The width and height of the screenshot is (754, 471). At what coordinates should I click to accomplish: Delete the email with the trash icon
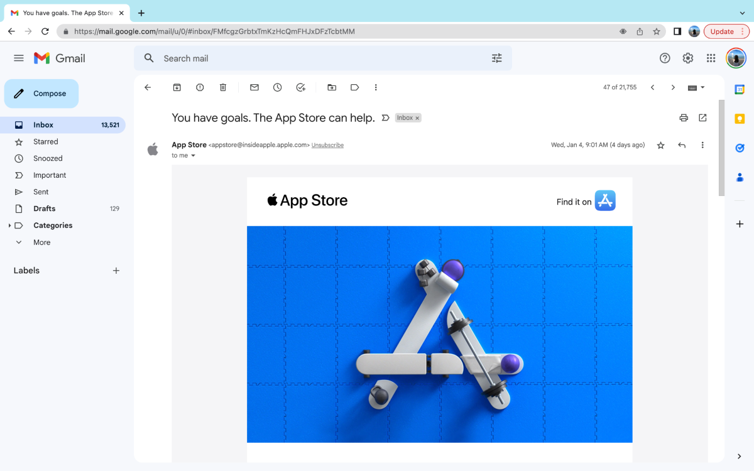(223, 87)
